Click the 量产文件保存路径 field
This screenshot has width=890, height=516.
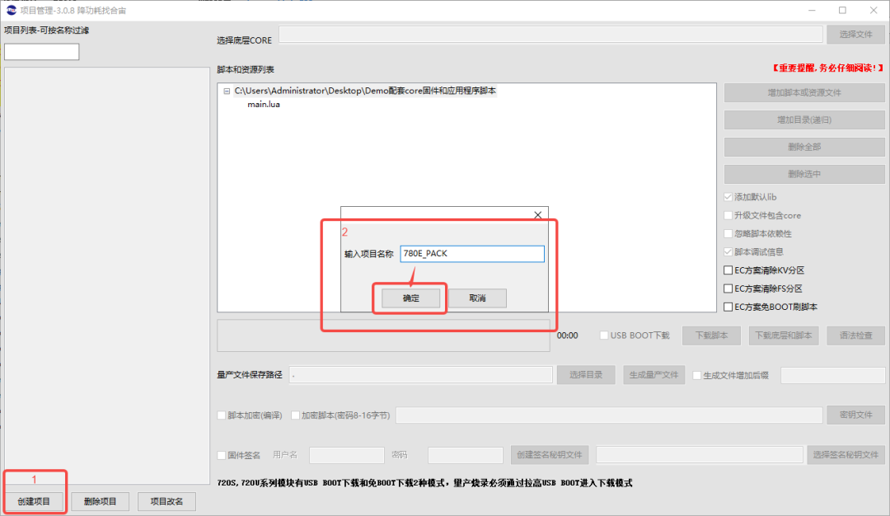[x=420, y=375]
